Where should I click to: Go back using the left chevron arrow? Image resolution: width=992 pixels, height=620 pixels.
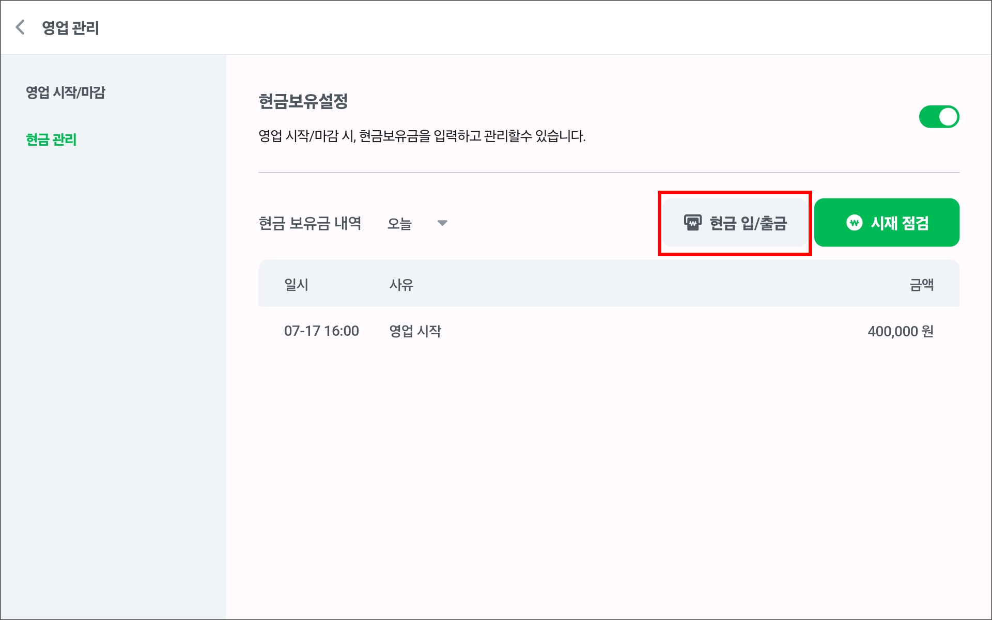point(20,27)
